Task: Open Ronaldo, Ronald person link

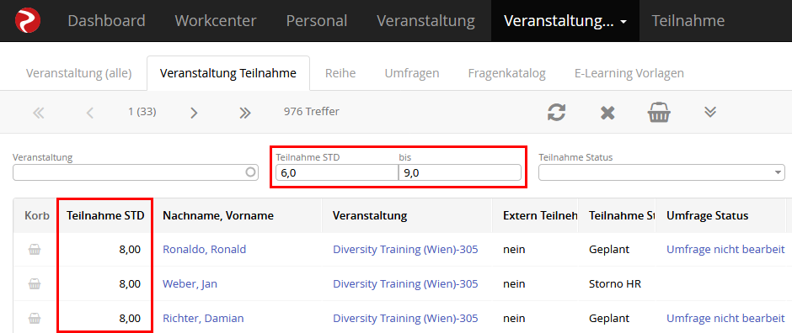Action: [204, 250]
